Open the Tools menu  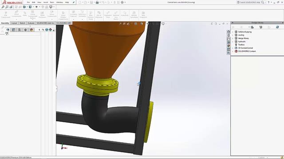[x=52, y=2]
